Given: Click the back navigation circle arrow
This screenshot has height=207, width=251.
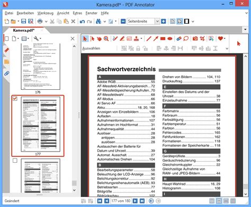Looking at the screenshot, I should [151, 201].
